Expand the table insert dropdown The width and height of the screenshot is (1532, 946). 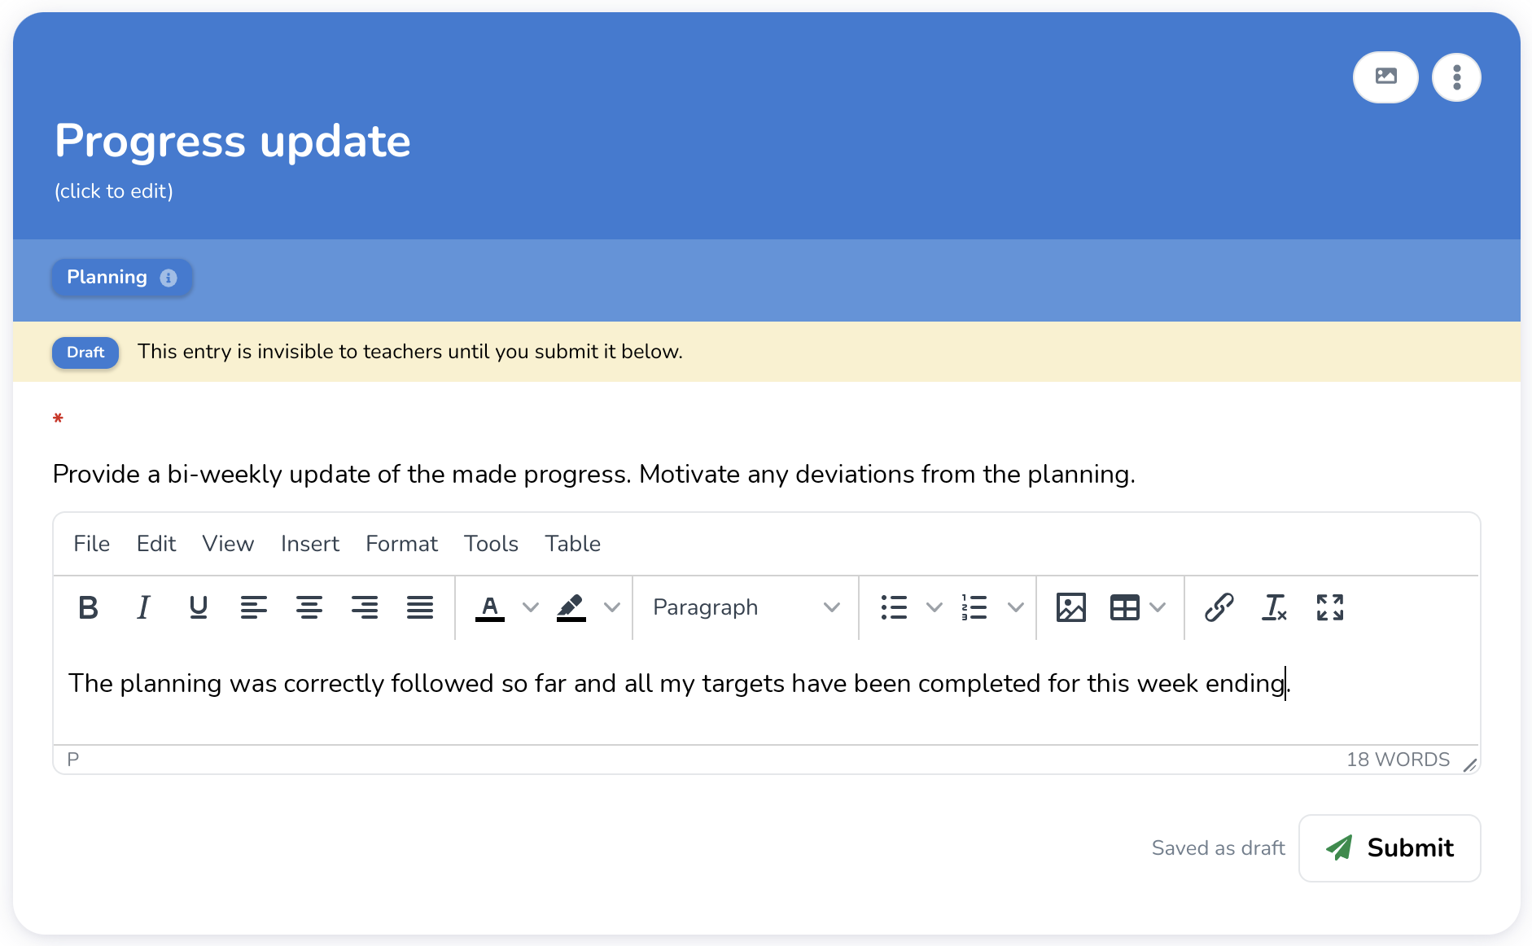click(1158, 607)
